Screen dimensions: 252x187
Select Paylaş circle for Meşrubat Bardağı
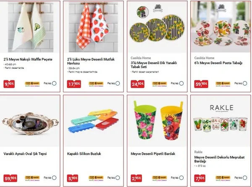click(x=245, y=178)
